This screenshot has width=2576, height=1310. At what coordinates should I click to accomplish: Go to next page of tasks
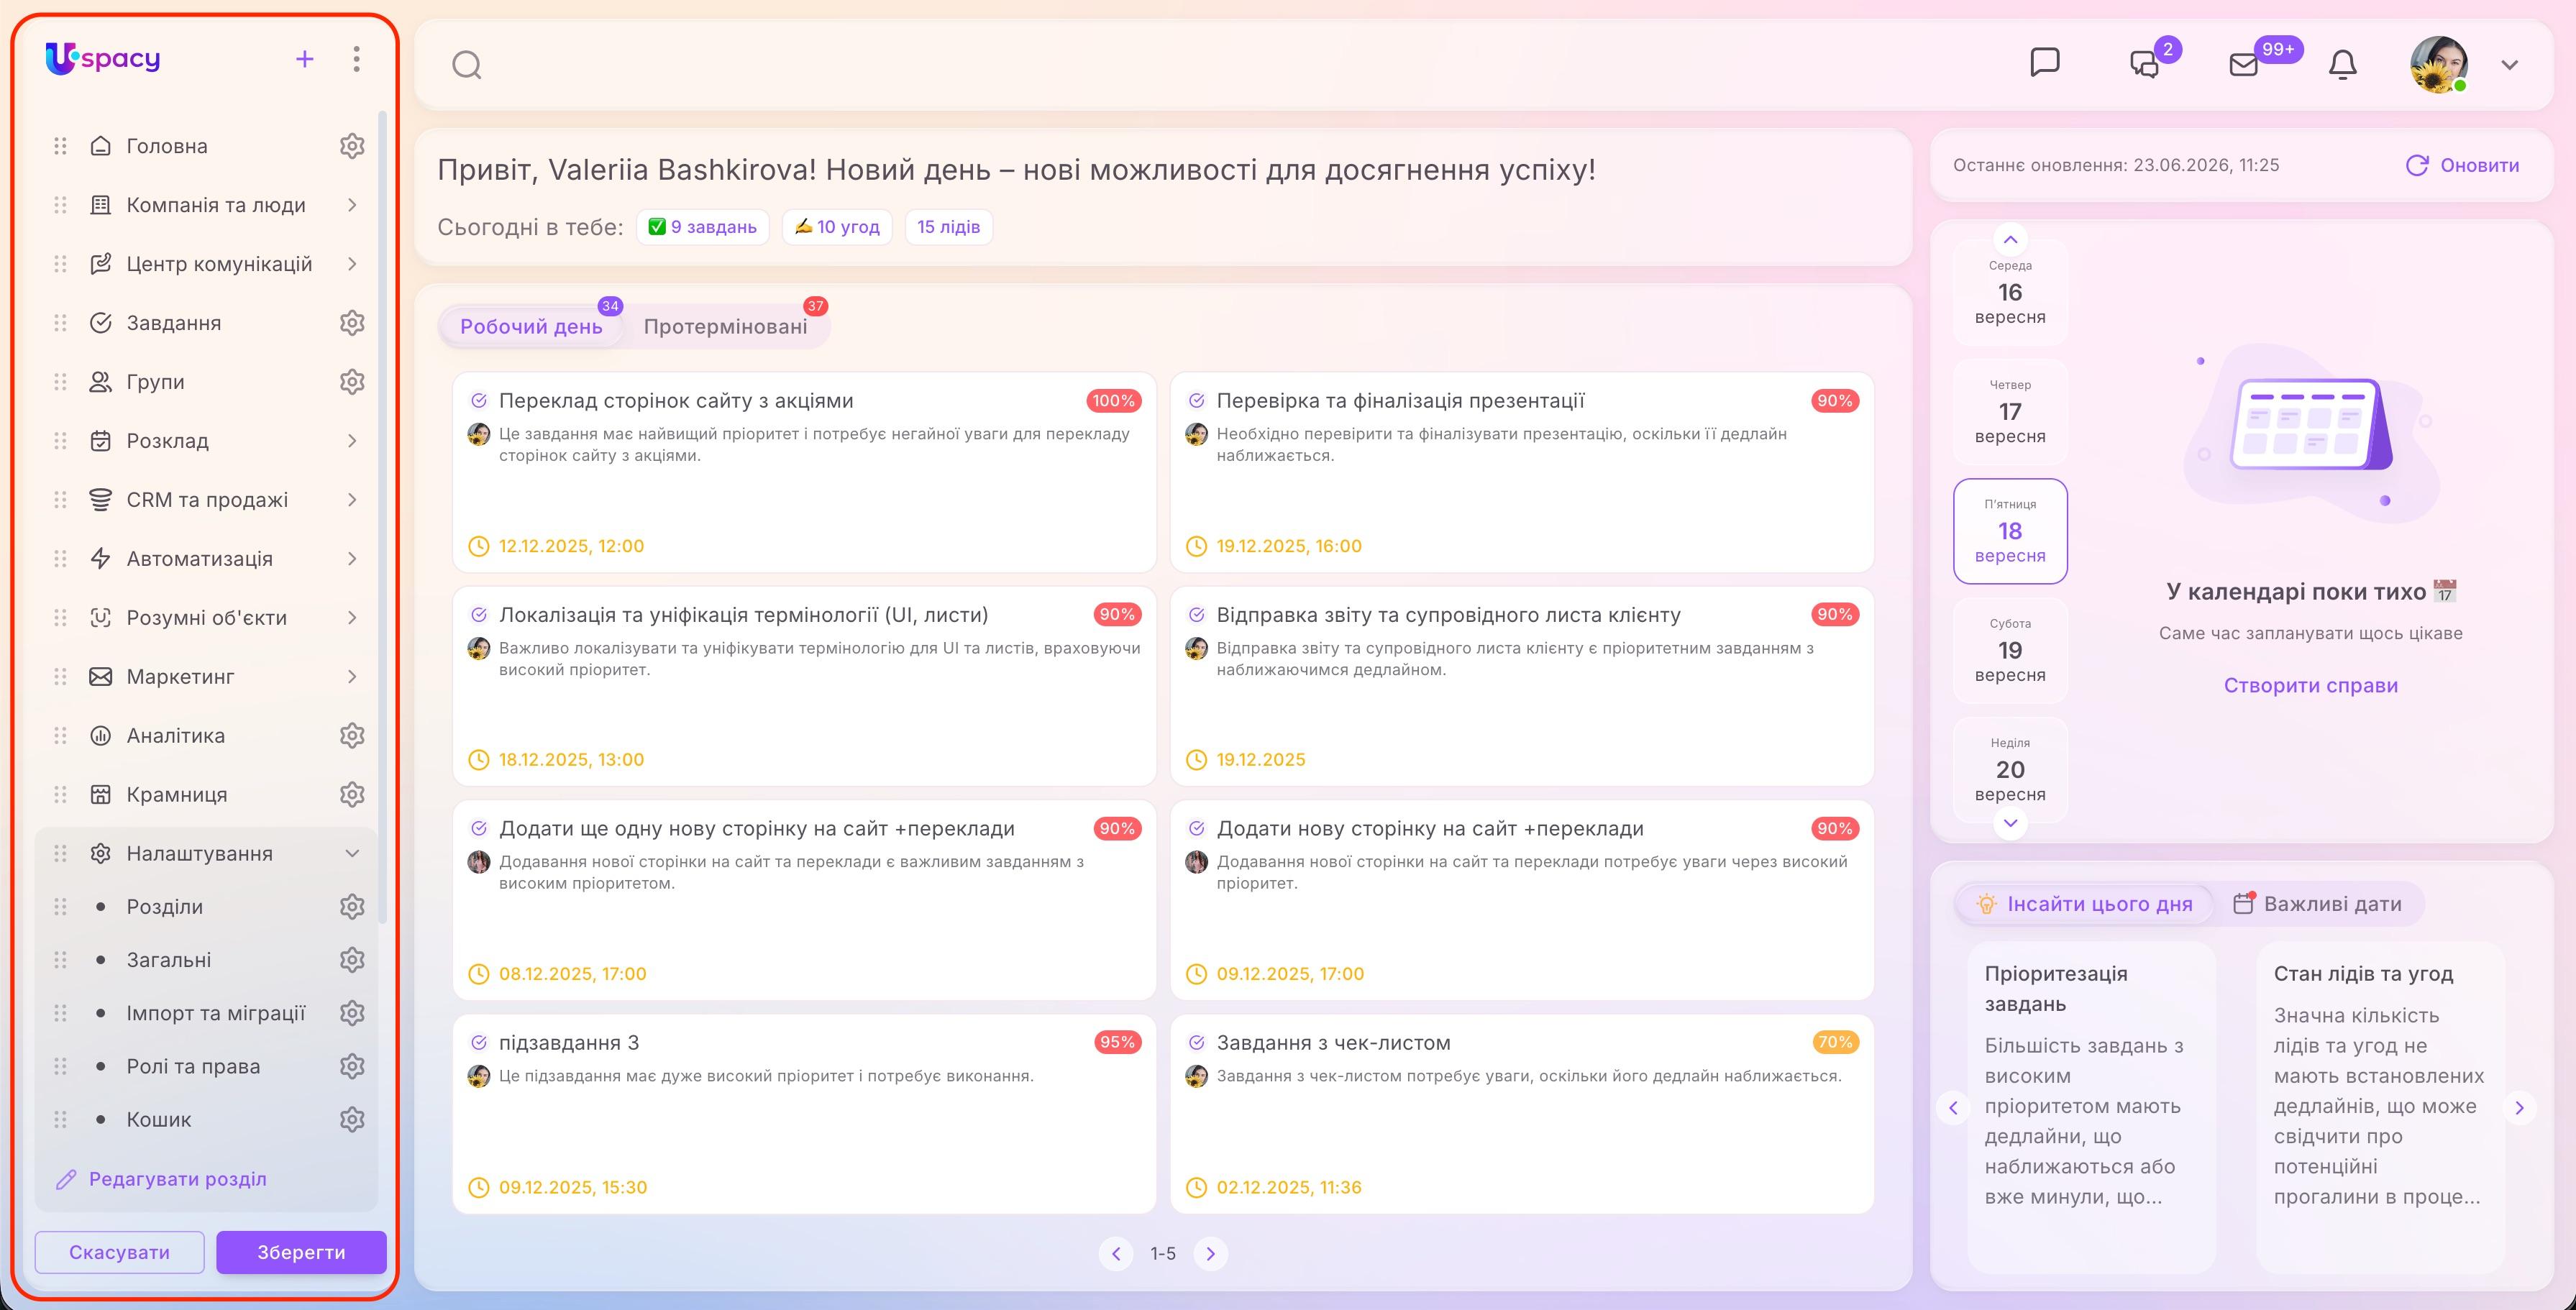coord(1211,1254)
